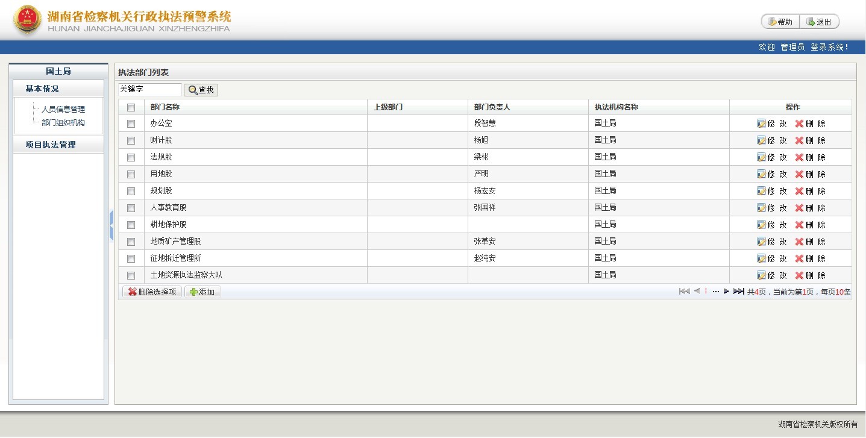Open 部门组织机构 in the sidebar
The width and height of the screenshot is (866, 438).
click(x=63, y=122)
